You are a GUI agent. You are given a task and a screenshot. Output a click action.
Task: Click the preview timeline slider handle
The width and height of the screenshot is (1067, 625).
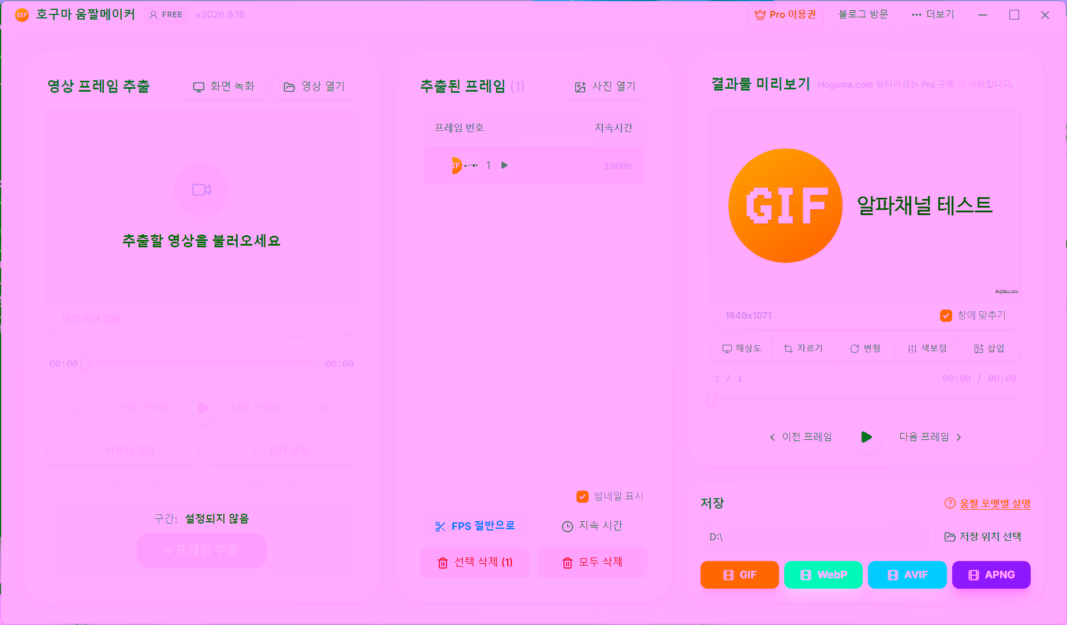click(x=711, y=399)
